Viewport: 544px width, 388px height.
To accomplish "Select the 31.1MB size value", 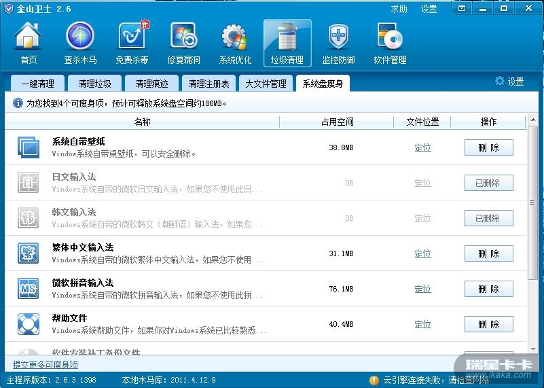I will (341, 253).
